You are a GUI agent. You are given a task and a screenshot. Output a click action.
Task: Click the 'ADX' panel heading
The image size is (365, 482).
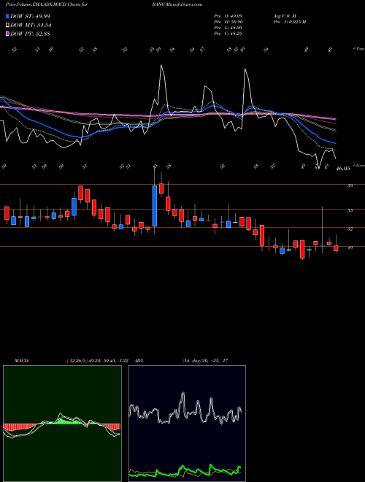pyautogui.click(x=139, y=361)
